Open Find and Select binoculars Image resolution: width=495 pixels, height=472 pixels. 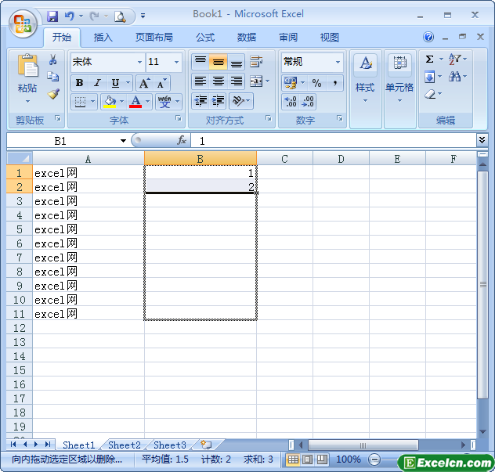coord(454,76)
